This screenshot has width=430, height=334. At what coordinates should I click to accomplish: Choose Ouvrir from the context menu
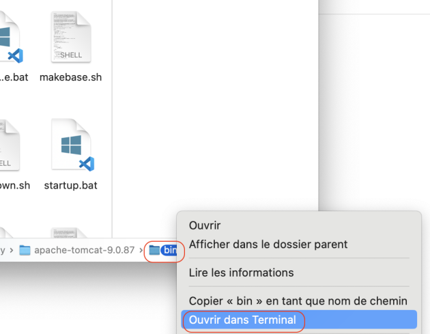205,225
